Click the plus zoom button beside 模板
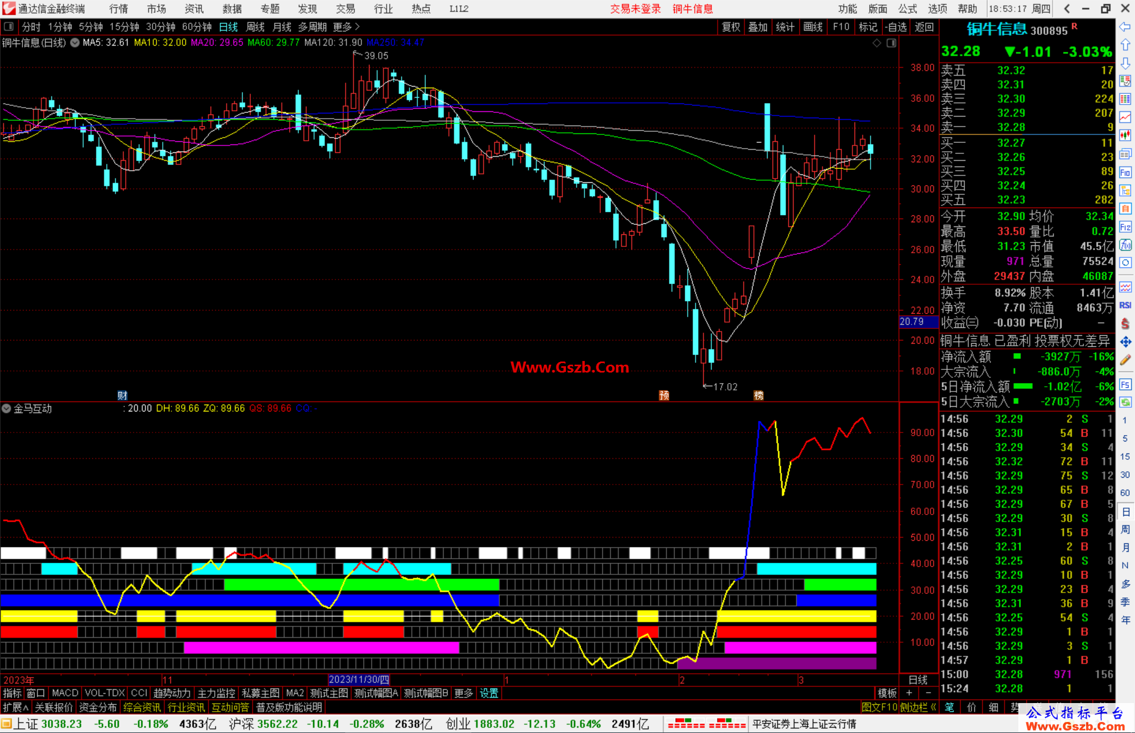Screen dimensions: 1135x733 coord(909,693)
